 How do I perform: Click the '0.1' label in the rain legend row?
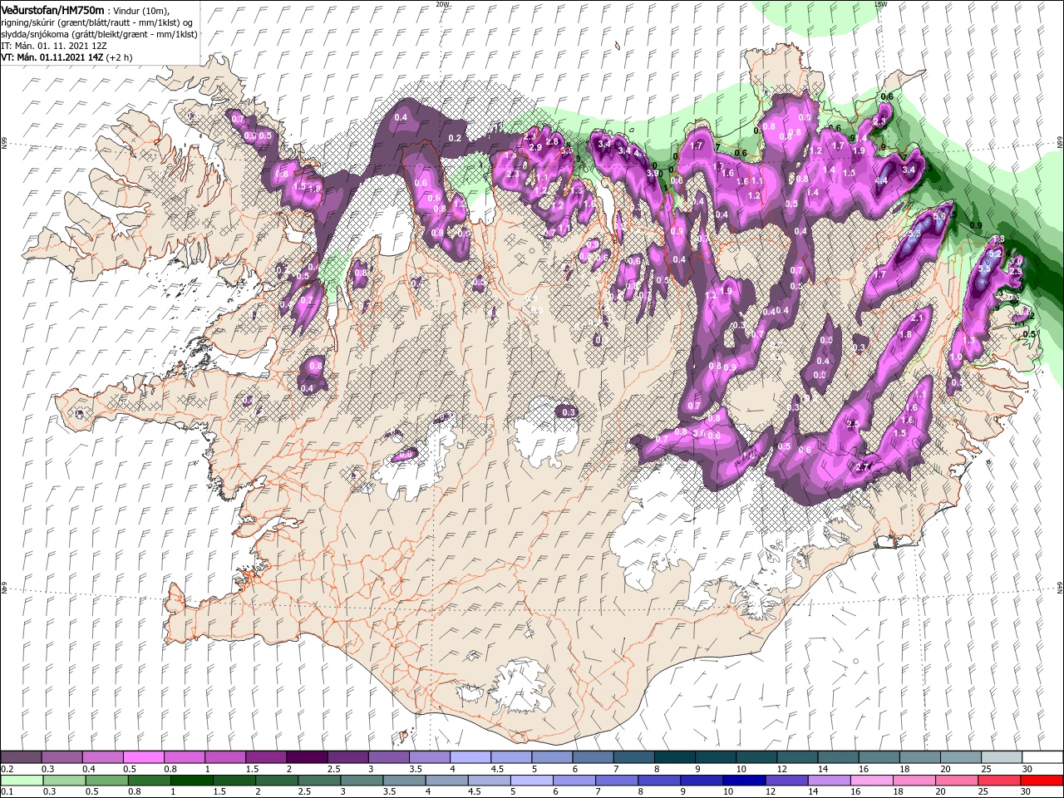[8, 792]
